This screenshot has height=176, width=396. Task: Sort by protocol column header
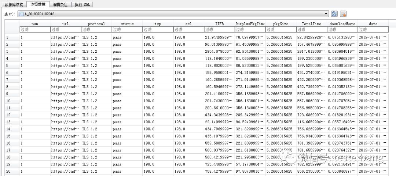click(96, 24)
